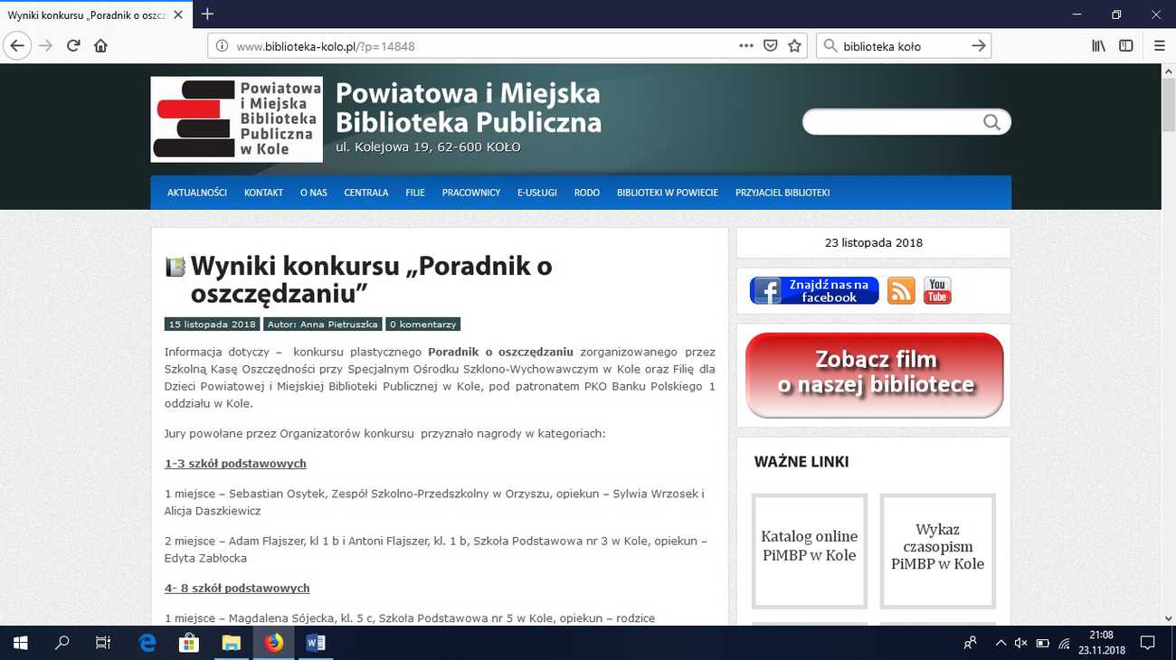Click the heading 4- 8 szkół podstawowych

(237, 589)
